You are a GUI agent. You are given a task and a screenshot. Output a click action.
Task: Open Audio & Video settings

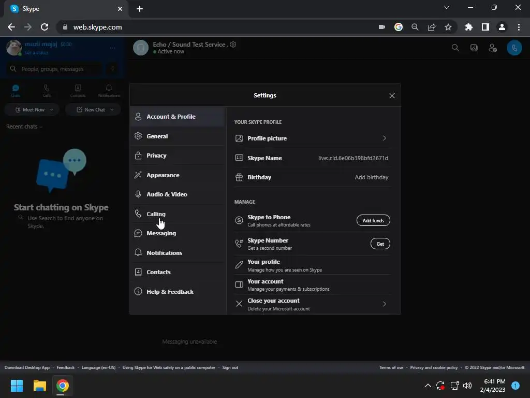(x=178, y=194)
